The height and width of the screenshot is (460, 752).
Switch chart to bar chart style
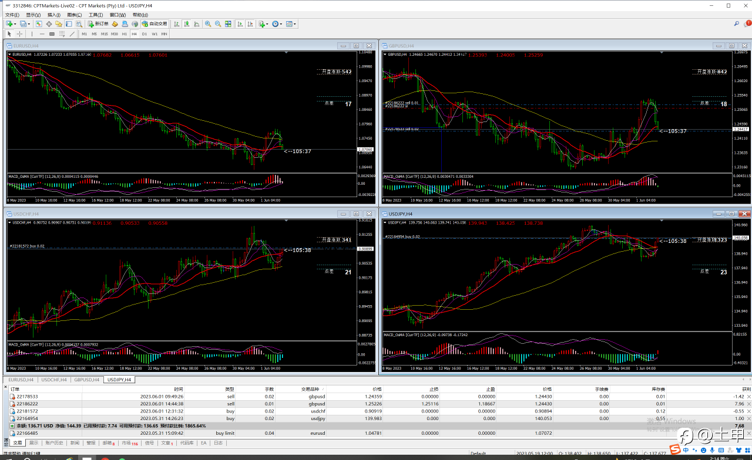point(177,24)
